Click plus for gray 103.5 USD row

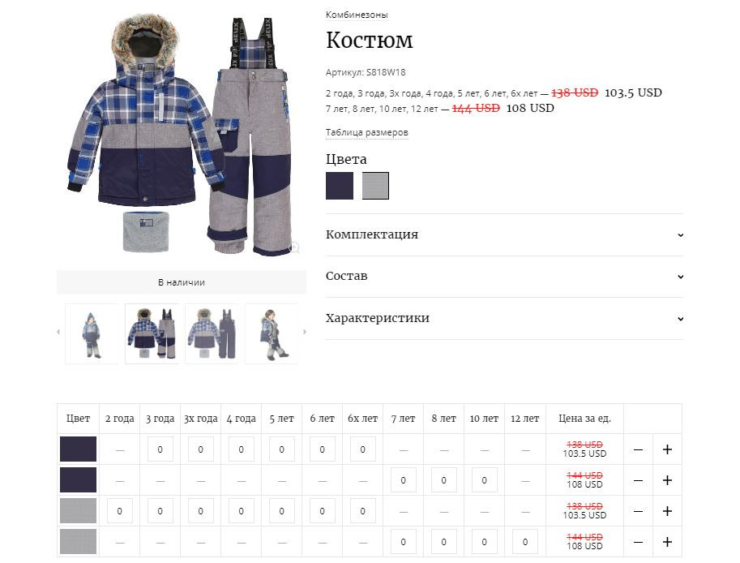point(667,511)
